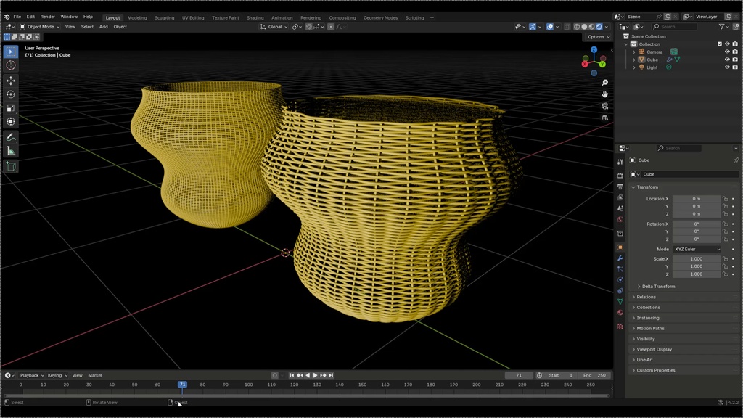The width and height of the screenshot is (743, 418).
Task: Toggle the Rotation X lock
Action: tap(726, 224)
